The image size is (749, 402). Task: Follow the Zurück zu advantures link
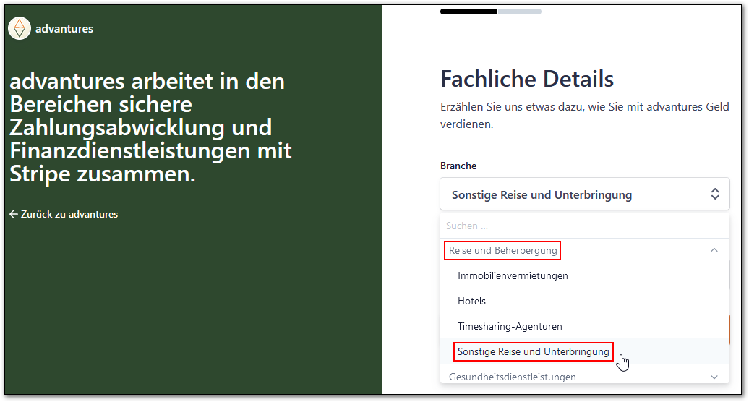point(69,214)
